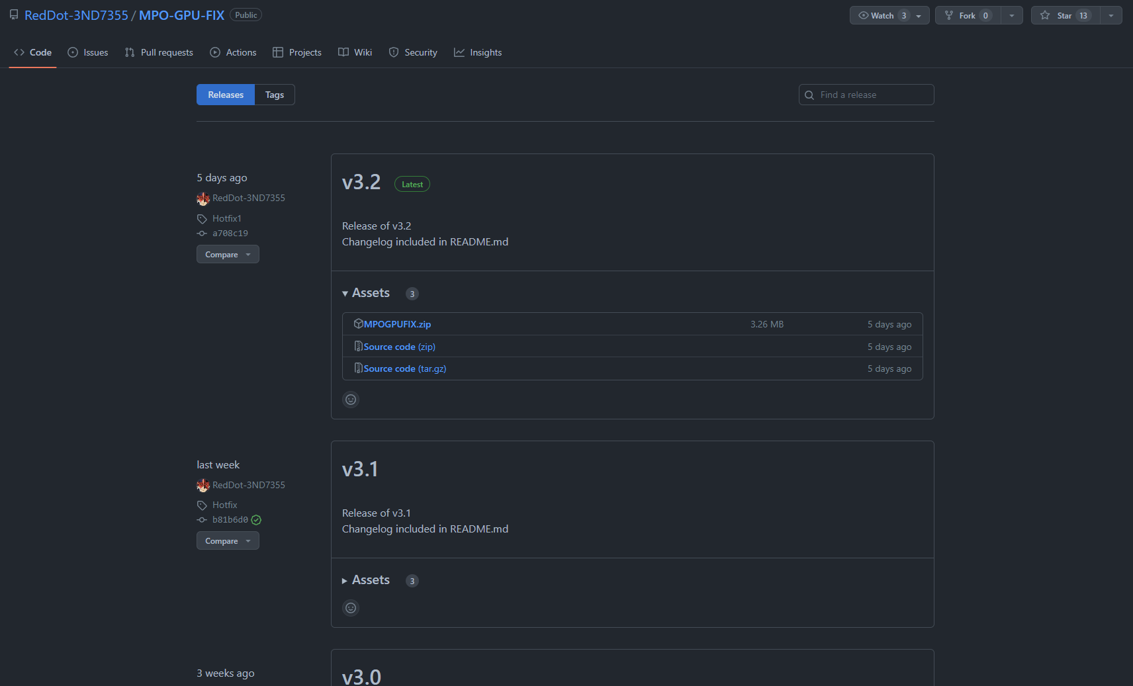The height and width of the screenshot is (686, 1133).
Task: Add a reaction to v3.2 release
Action: 351,400
